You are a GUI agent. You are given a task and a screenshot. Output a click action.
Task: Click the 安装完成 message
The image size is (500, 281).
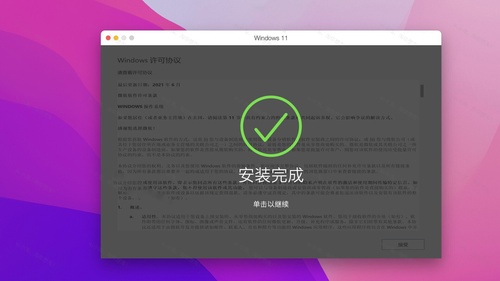(271, 175)
